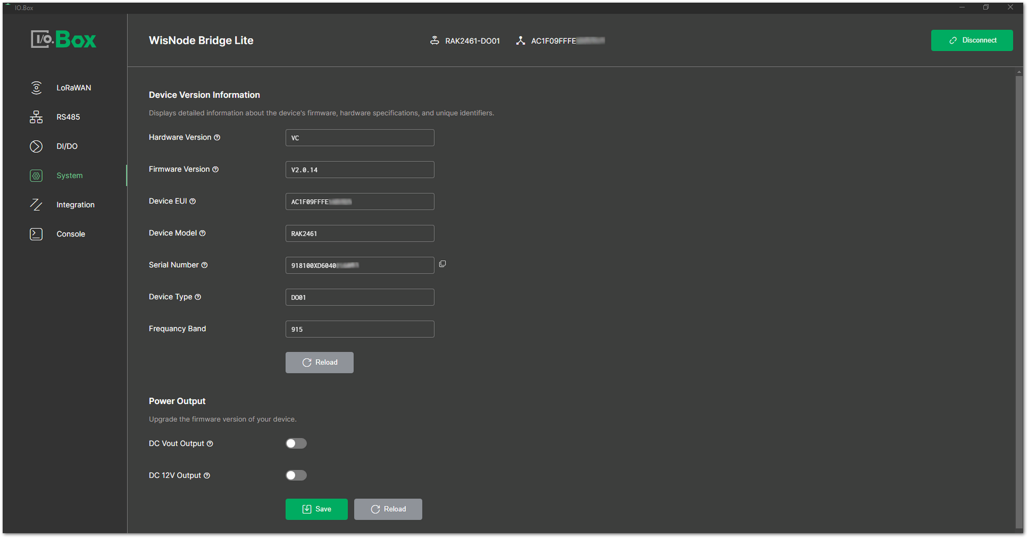
Task: Click the System gear icon in sidebar
Action: coord(36,176)
